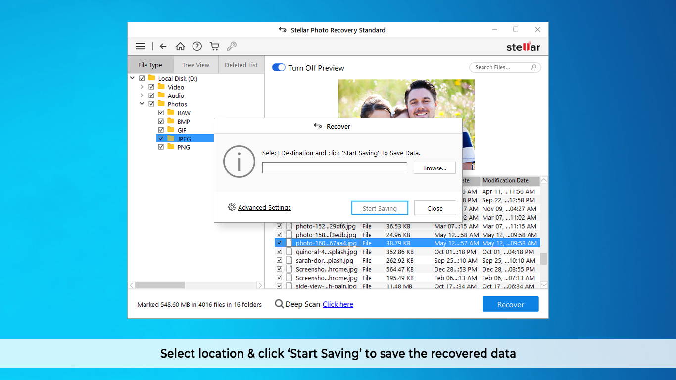The image size is (676, 380).
Task: Click the Browse button
Action: pyautogui.click(x=435, y=168)
